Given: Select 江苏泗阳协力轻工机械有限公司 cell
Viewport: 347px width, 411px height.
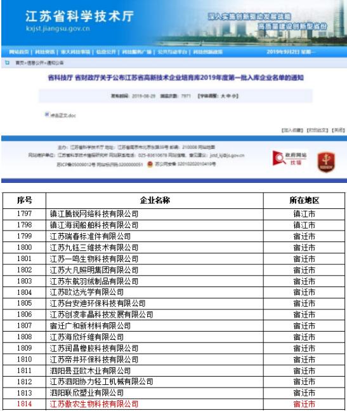Looking at the screenshot, I should coord(155,382).
